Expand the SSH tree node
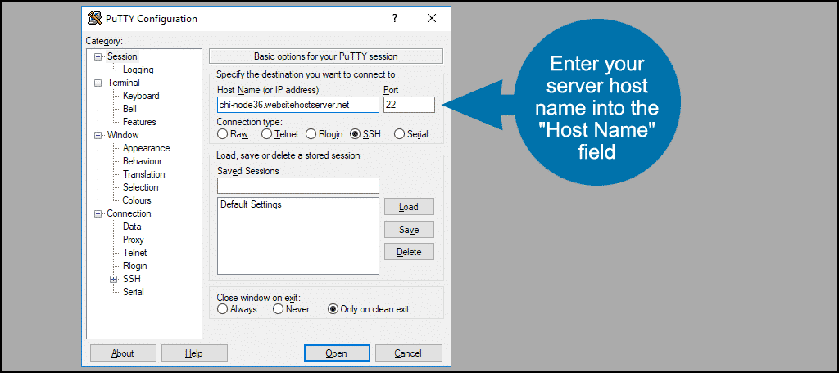The width and height of the screenshot is (839, 373). 113,279
